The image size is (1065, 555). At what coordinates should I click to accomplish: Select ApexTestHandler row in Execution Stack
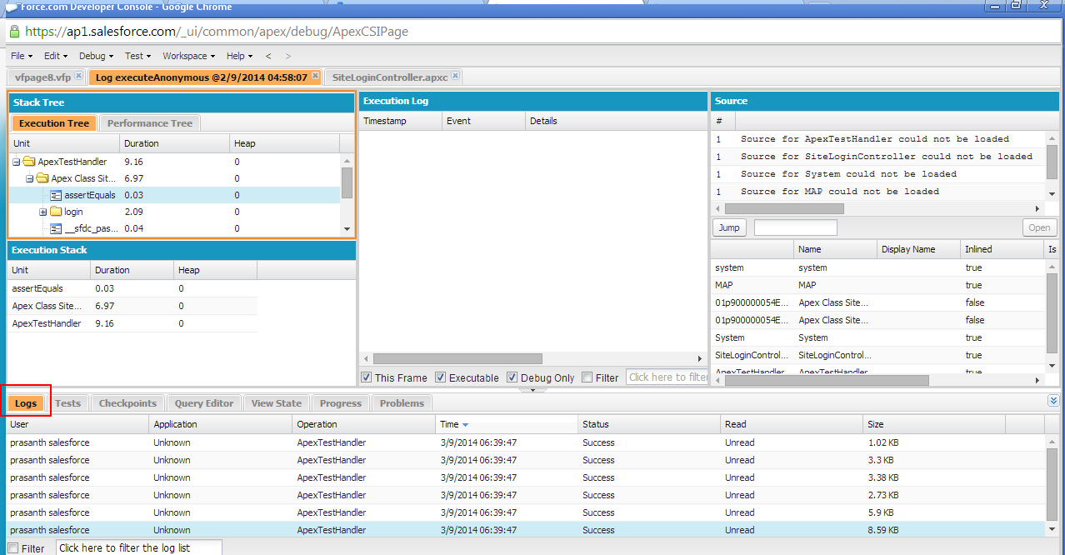132,323
